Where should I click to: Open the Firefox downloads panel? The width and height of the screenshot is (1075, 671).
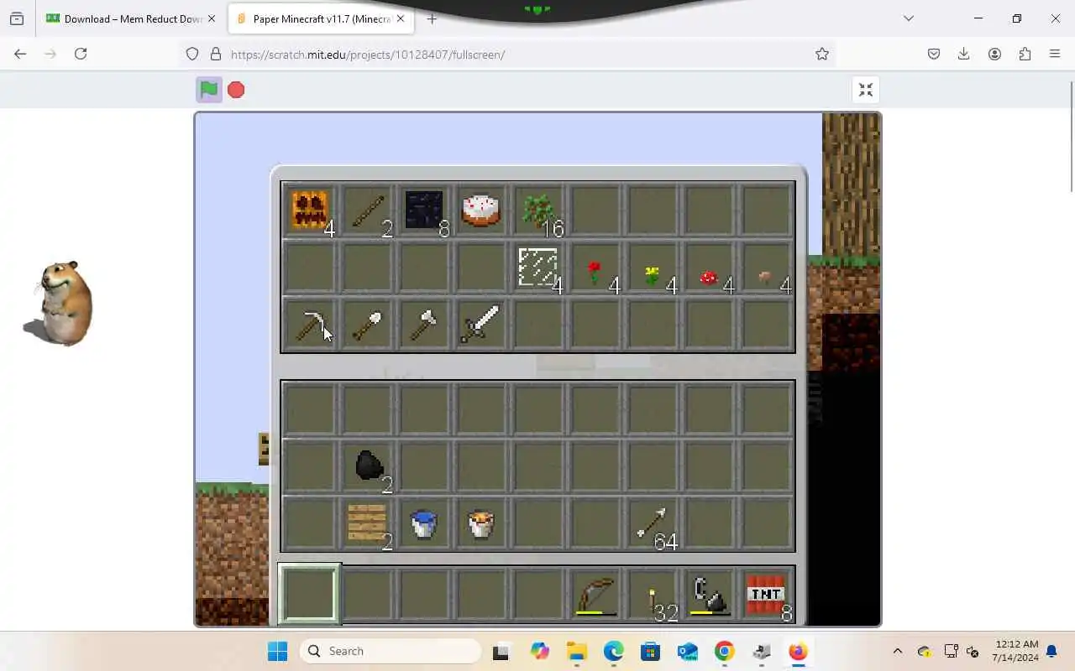pos(963,54)
